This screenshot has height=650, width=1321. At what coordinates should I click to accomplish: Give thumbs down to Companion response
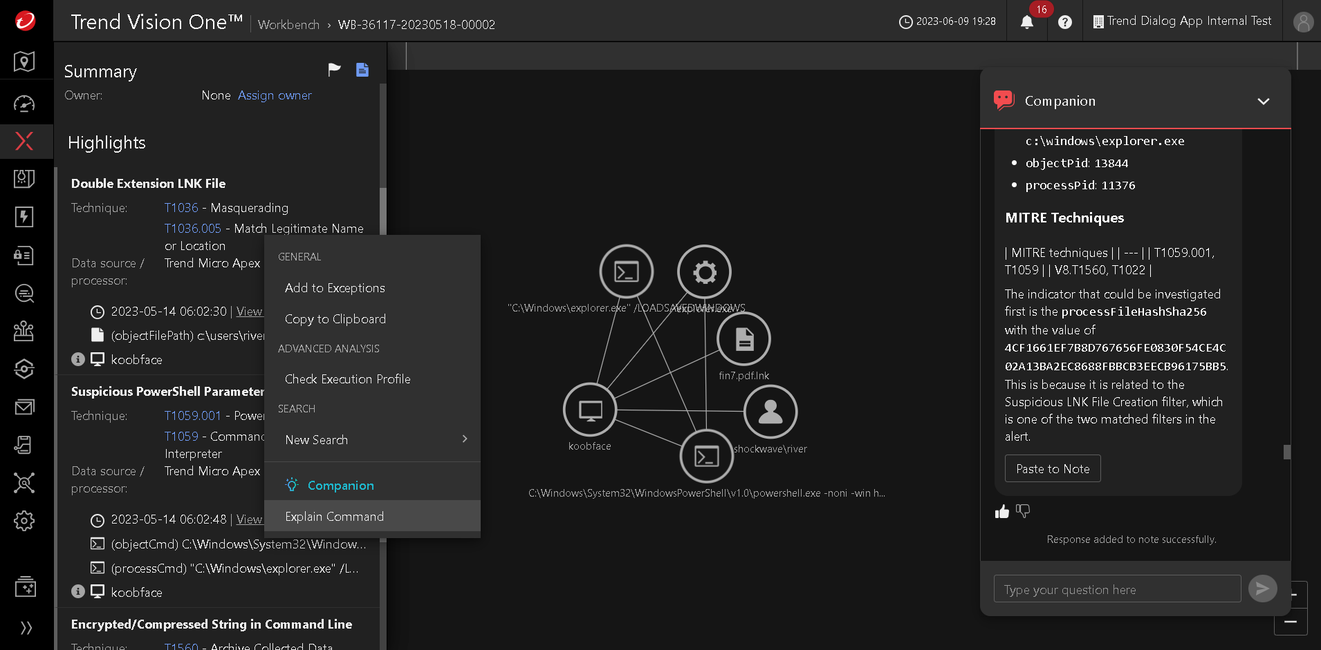(1023, 511)
